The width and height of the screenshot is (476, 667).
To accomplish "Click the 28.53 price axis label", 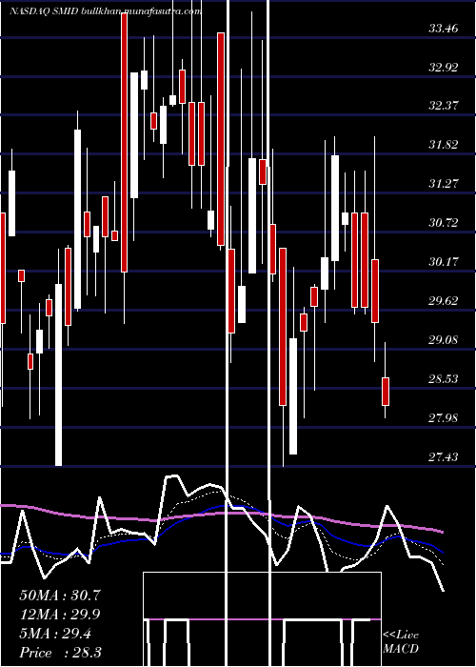I will [x=444, y=378].
